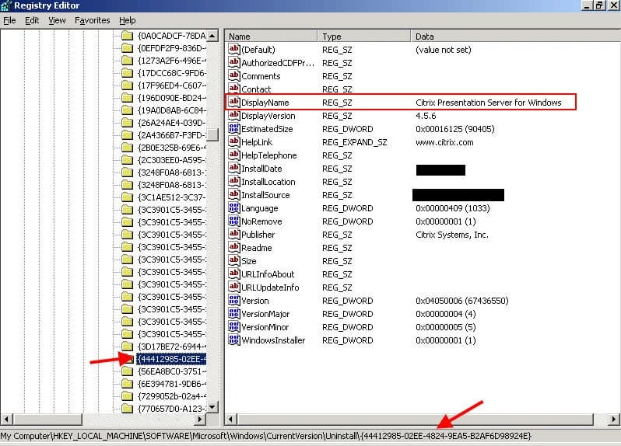Click folder icon of {0A0CADCF-78DA key

tap(127, 36)
